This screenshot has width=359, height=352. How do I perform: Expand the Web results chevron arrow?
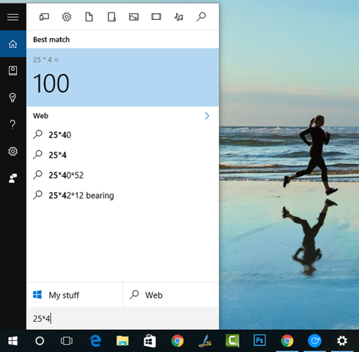click(x=207, y=116)
